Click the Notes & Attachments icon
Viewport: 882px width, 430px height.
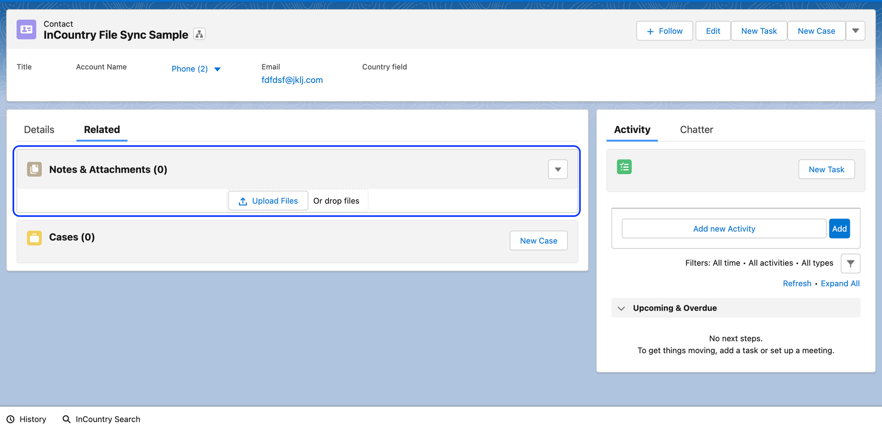coord(34,170)
